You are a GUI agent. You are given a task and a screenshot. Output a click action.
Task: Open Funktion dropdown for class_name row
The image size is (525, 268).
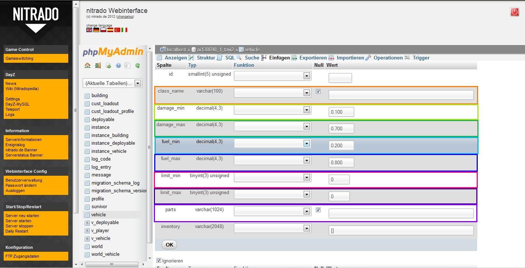tap(272, 93)
